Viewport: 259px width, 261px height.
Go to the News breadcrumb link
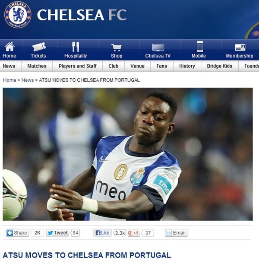click(28, 80)
